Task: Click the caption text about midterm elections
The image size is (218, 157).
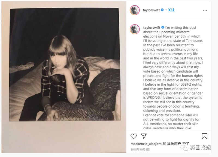Action: click(x=173, y=34)
